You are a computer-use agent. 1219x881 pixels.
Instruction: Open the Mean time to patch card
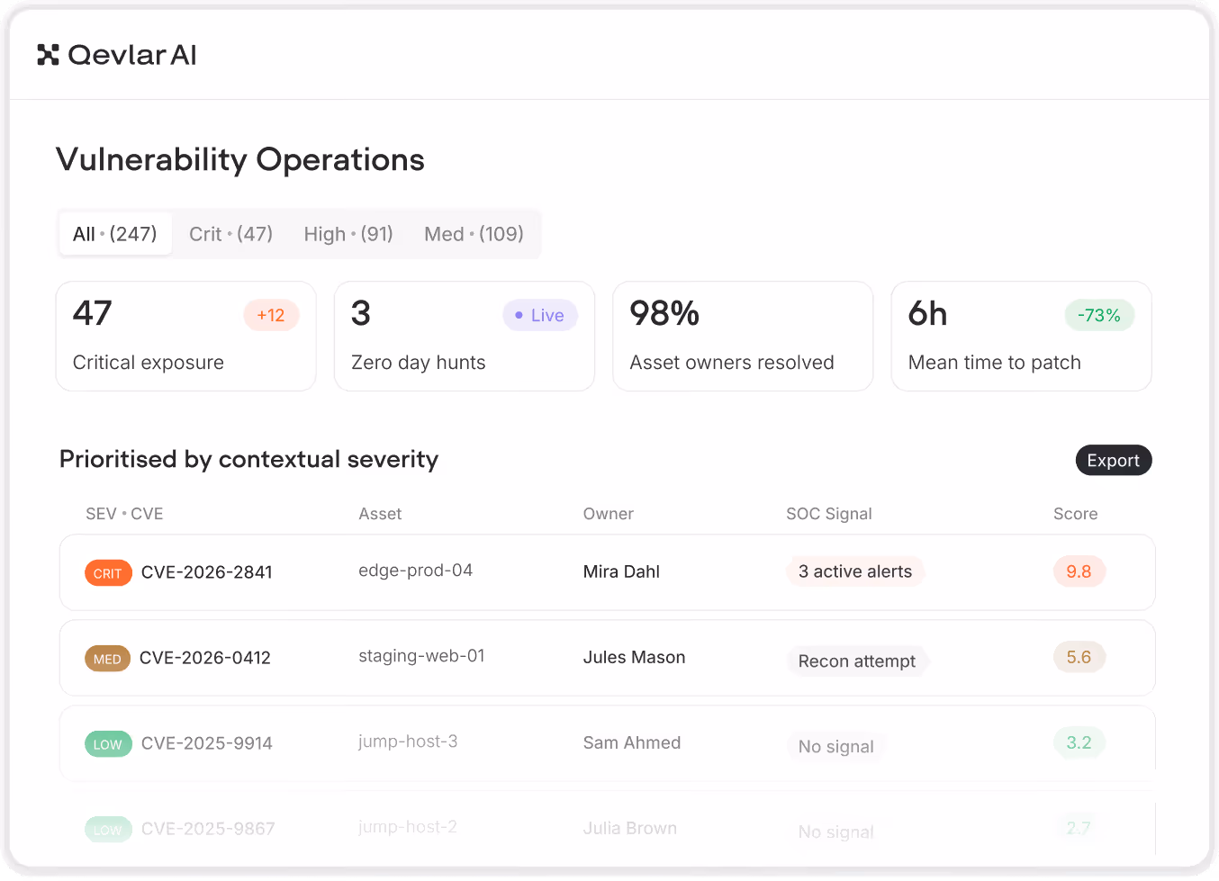point(1021,337)
